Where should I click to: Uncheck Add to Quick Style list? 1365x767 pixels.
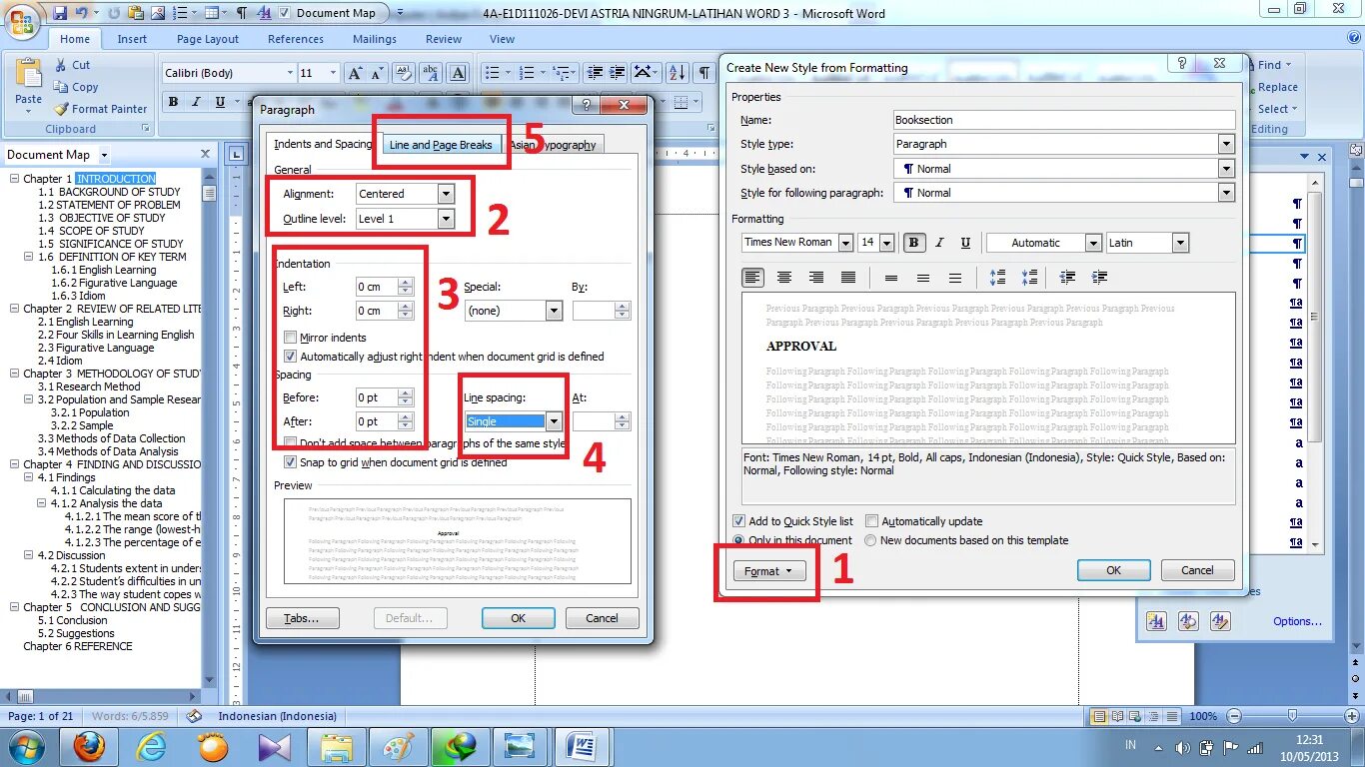739,521
